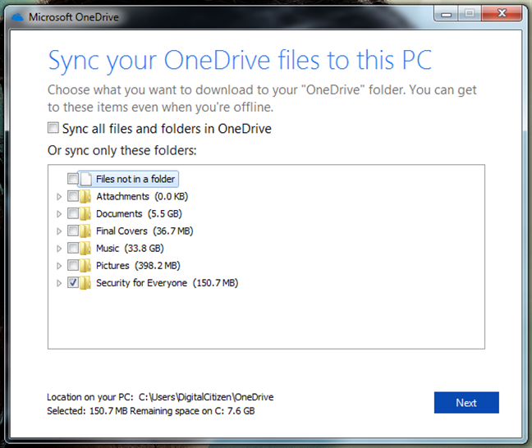Expand the Attachments folder tree
This screenshot has height=448, width=532.
pyautogui.click(x=59, y=197)
